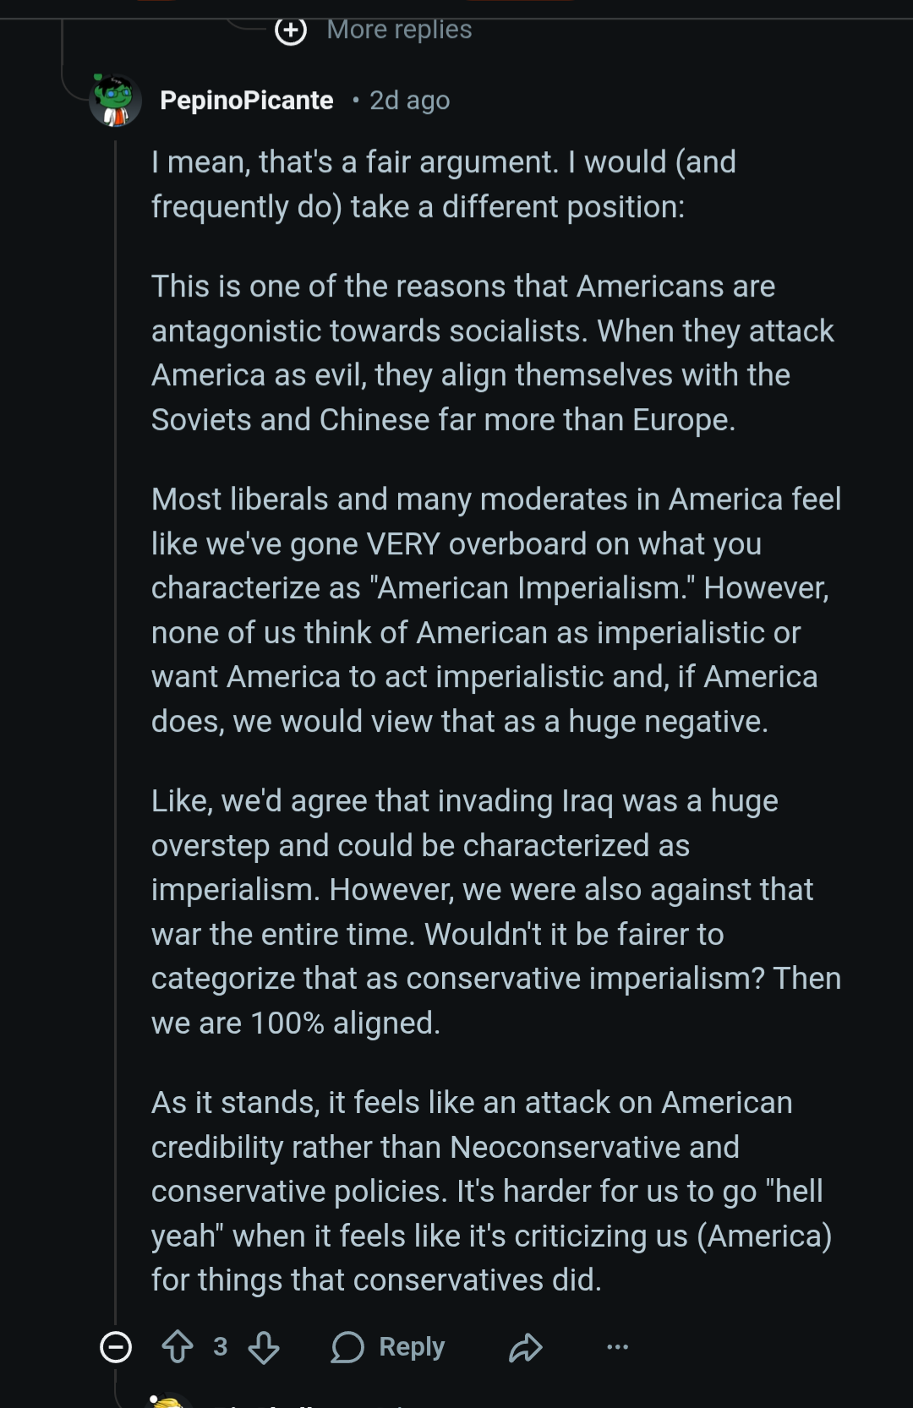
Task: Expand the More replies plus icon
Action: click(x=291, y=31)
